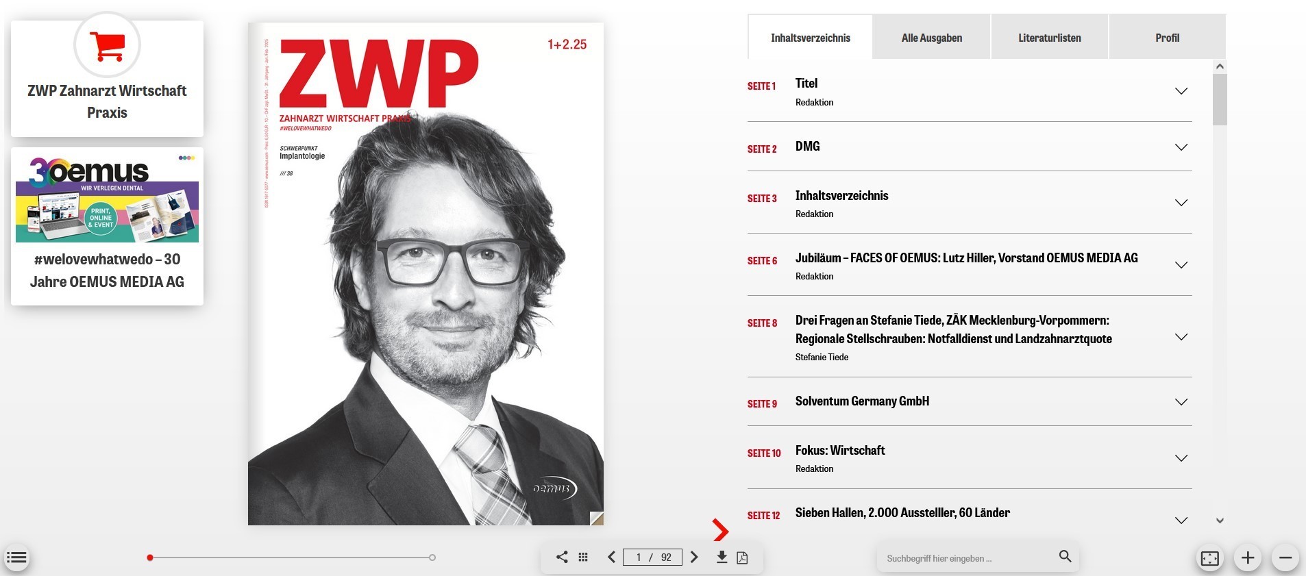Screen dimensions: 1306x576
Task: Zoom out with the minus button
Action: 1285,558
